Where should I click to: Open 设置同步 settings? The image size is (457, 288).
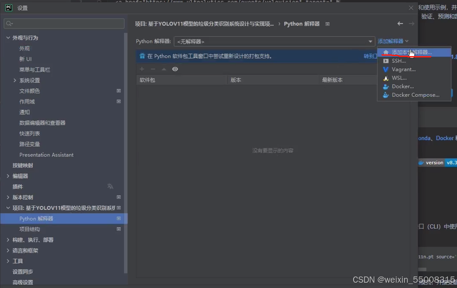click(x=23, y=272)
